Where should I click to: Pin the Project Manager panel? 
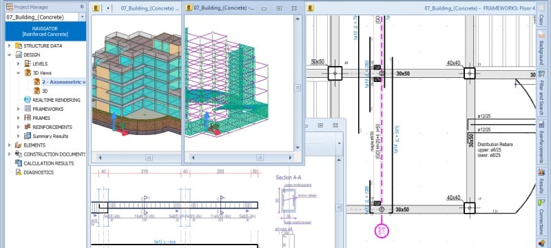(82, 7)
